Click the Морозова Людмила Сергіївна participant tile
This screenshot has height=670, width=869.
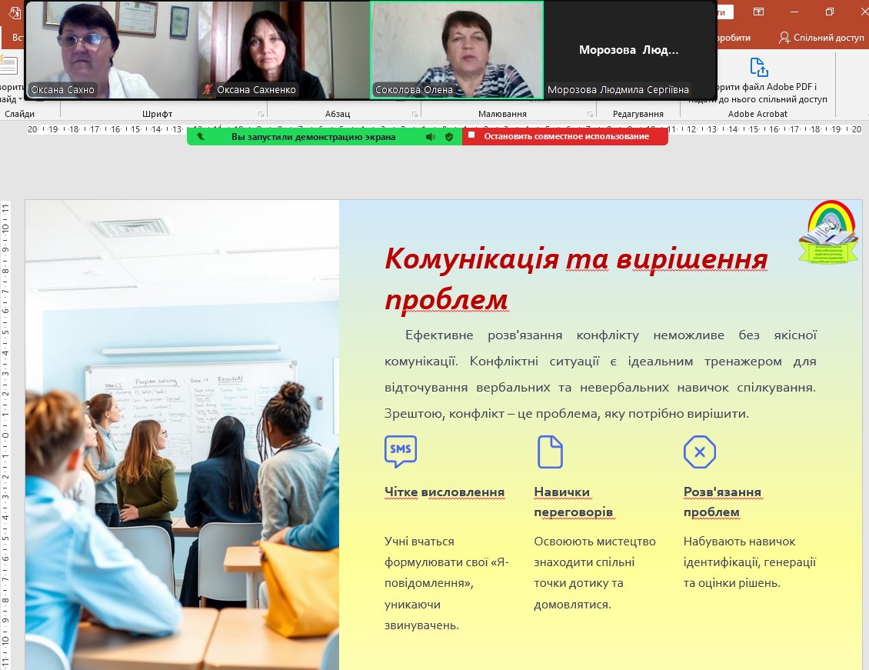point(629,50)
